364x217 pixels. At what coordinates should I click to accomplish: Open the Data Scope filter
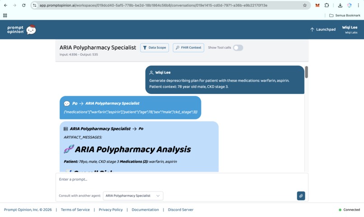154,47
